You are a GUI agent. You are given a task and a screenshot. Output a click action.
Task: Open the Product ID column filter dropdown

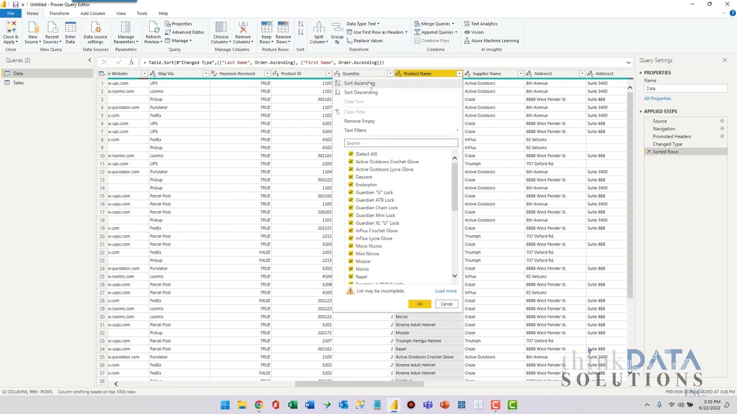(329, 74)
